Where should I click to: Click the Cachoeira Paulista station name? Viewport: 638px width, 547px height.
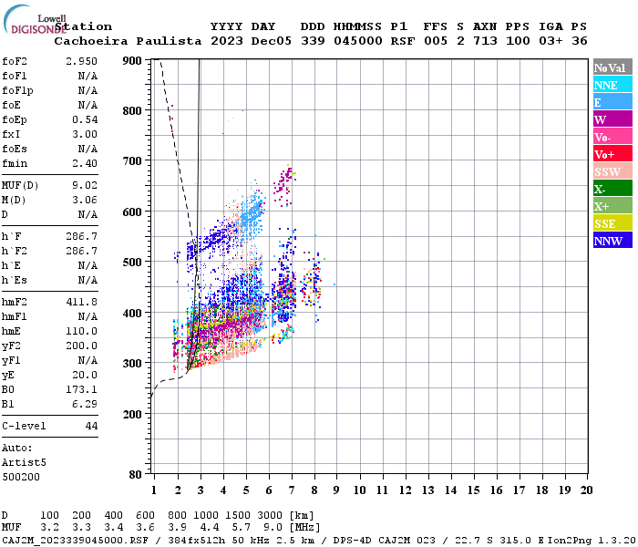click(x=128, y=41)
